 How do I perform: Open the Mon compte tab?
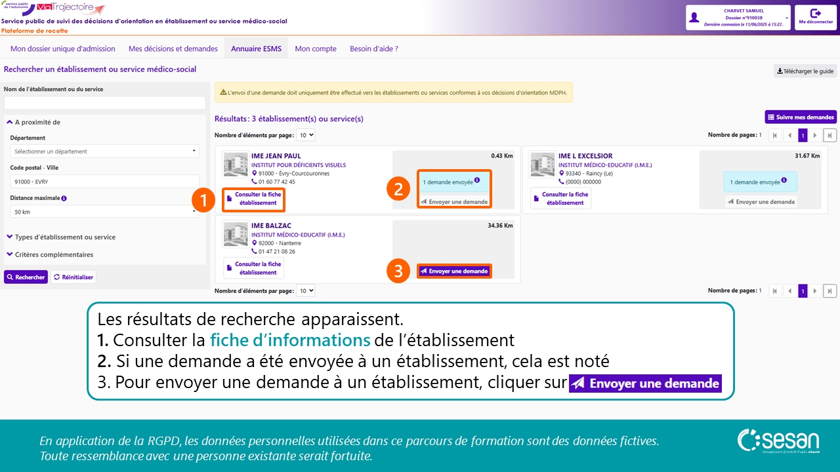316,49
